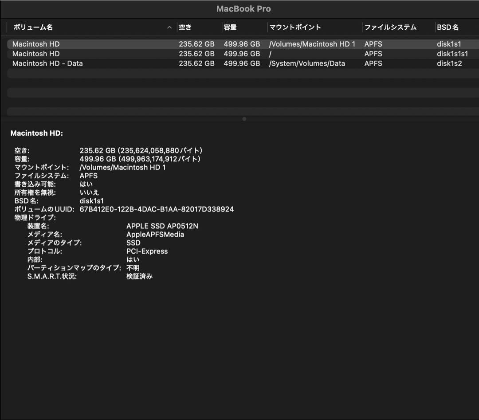The width and height of the screenshot is (479, 420).
Task: Sort by the マウントポイント column header
Action: tap(294, 27)
